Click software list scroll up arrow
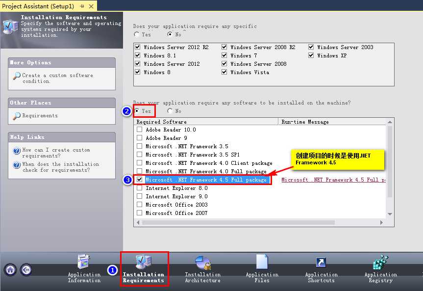Viewport: 423px width, 291px height. click(x=390, y=122)
